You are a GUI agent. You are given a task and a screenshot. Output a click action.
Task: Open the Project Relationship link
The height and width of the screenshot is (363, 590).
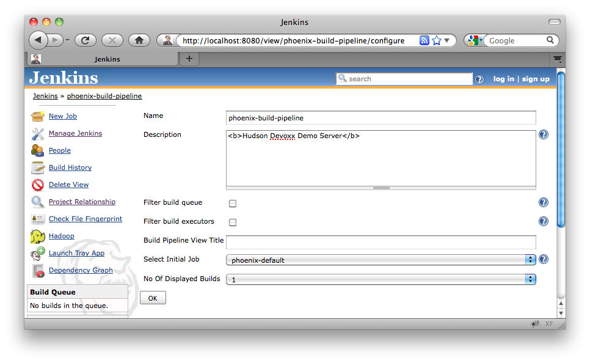[82, 202]
